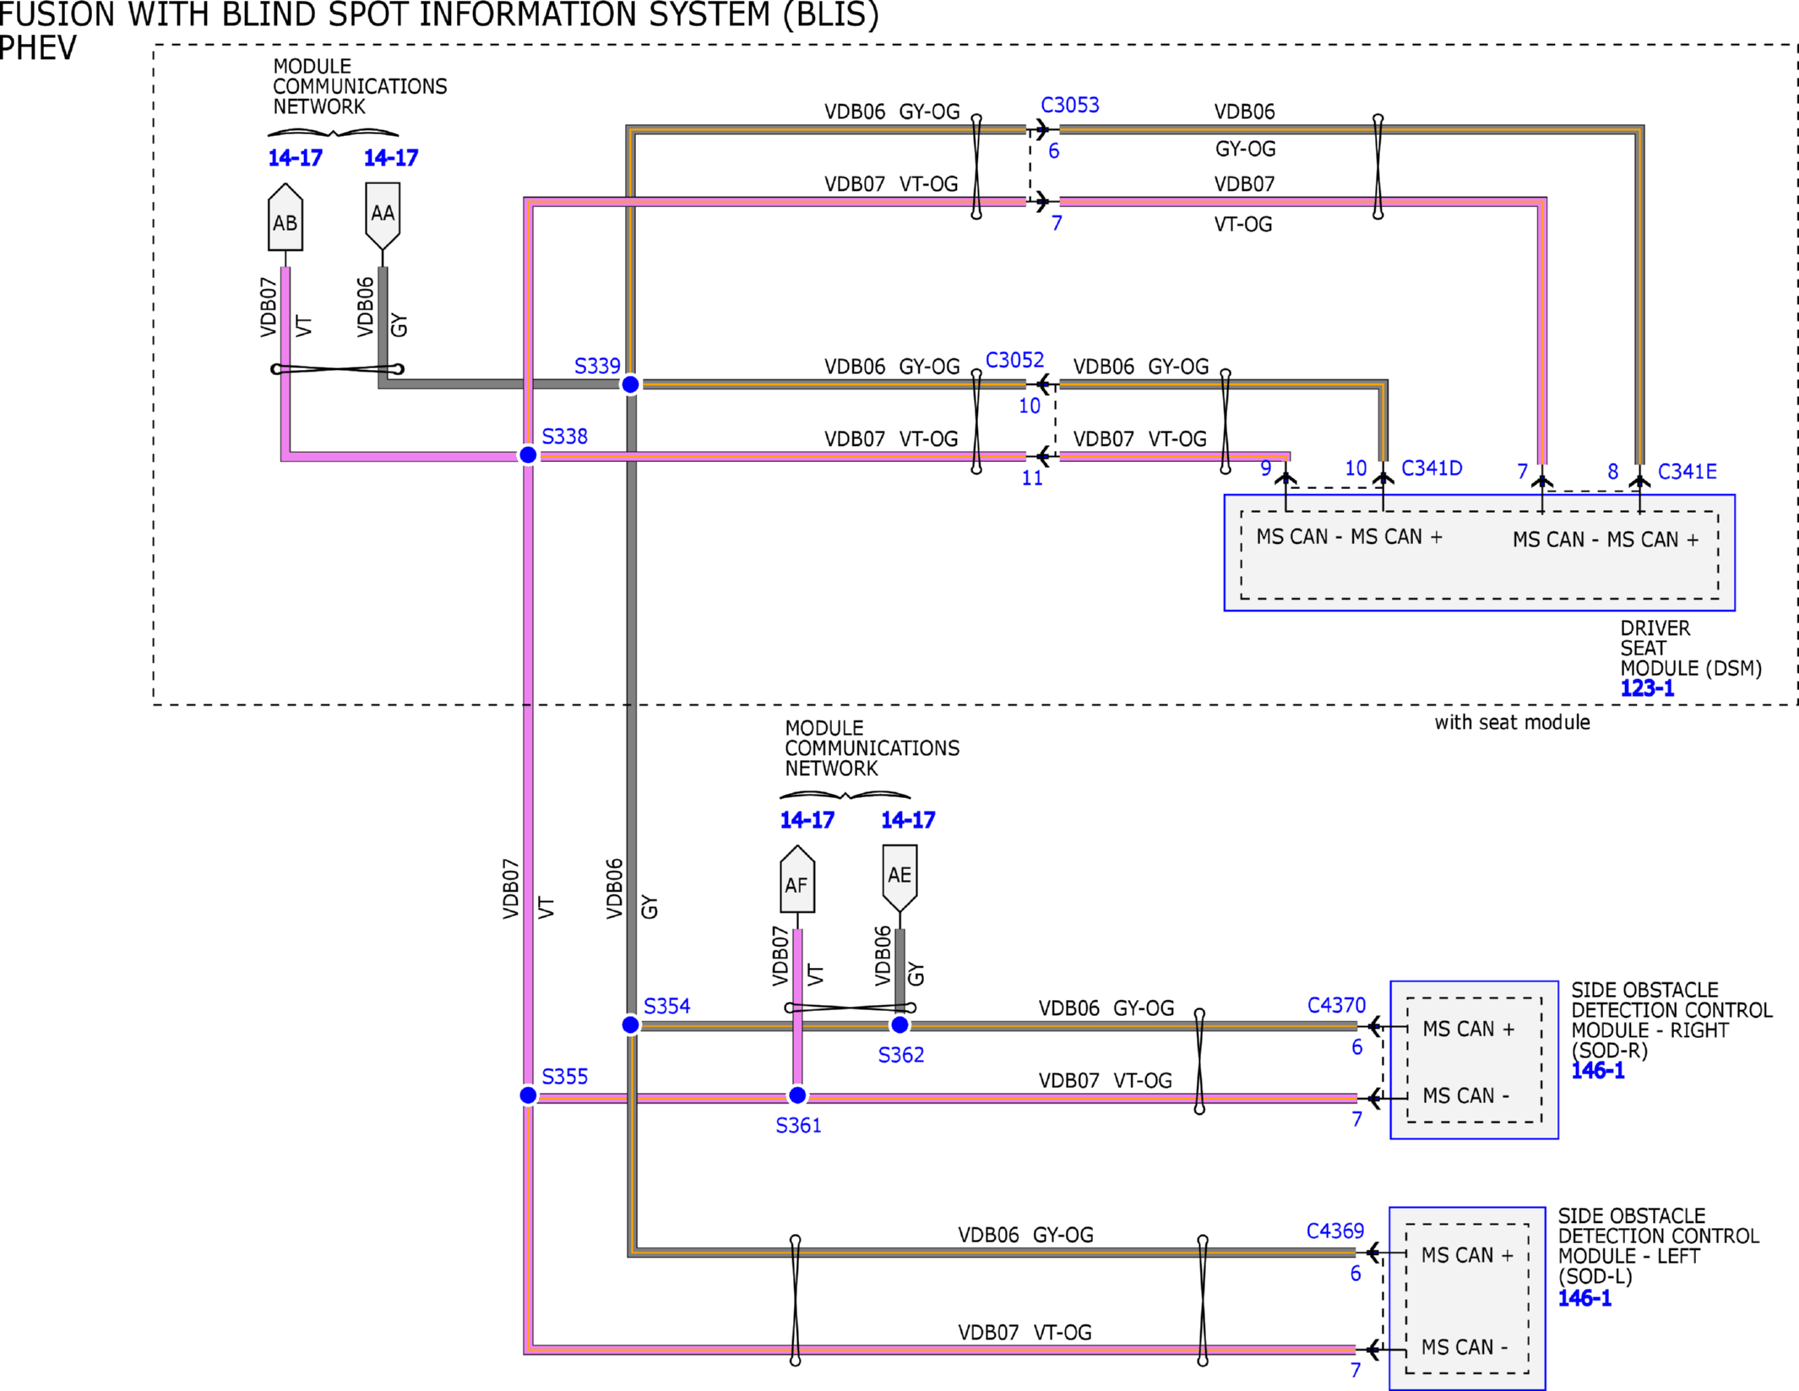Click the C4370 connector label

coord(1336,1006)
